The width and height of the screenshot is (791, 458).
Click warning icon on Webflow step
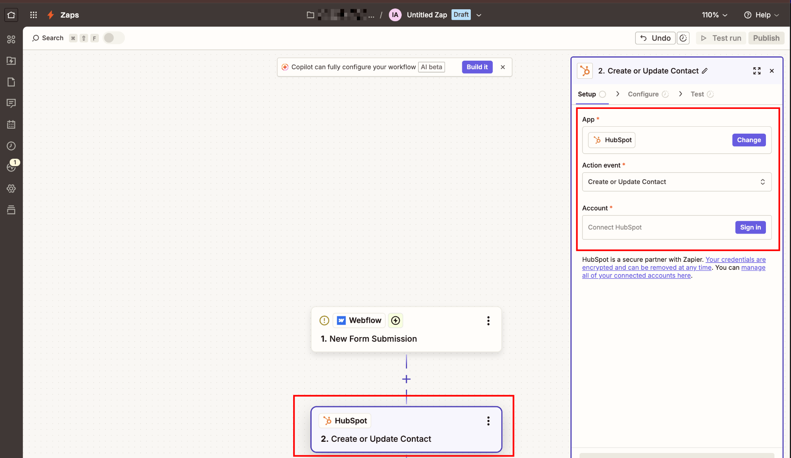tap(324, 321)
